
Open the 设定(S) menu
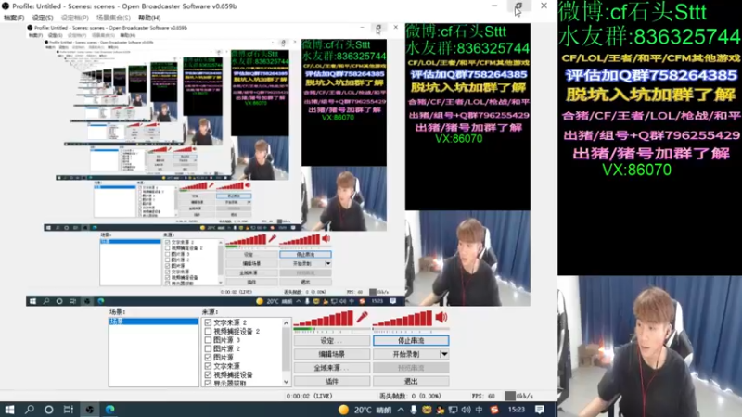43,18
